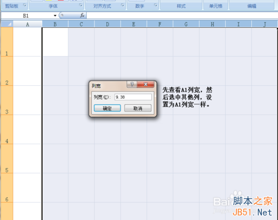Click cell B1
Screen dimensions: 278x220
tap(55, 42)
